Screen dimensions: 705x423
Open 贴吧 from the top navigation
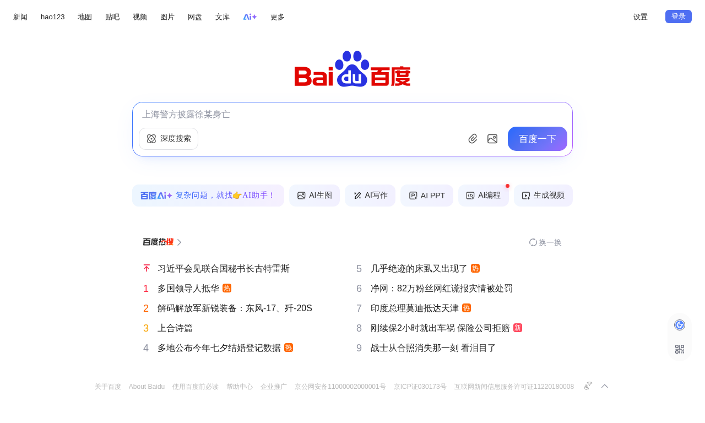click(112, 17)
